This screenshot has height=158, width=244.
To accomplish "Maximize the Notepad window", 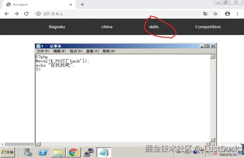I will 207,46.
